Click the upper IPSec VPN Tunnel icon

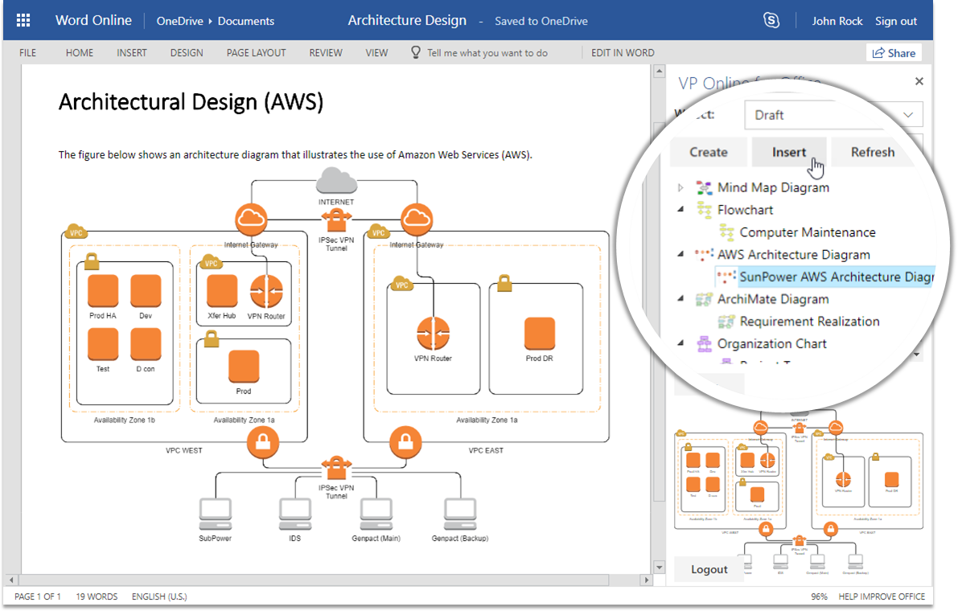pos(336,221)
